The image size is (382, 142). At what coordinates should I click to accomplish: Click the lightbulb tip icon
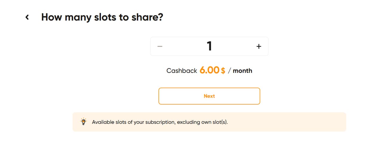click(x=84, y=122)
